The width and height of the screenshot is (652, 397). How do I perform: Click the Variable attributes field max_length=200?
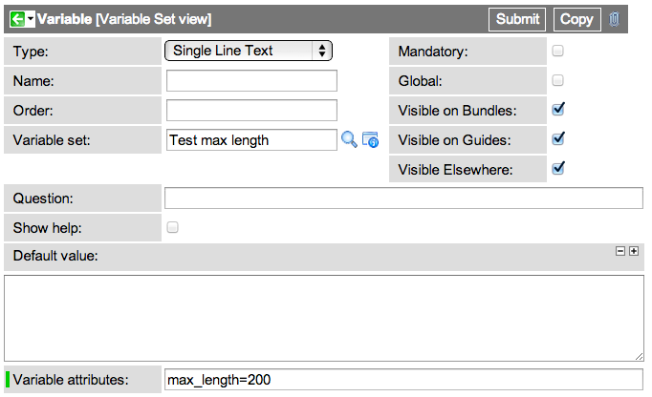pos(403,380)
